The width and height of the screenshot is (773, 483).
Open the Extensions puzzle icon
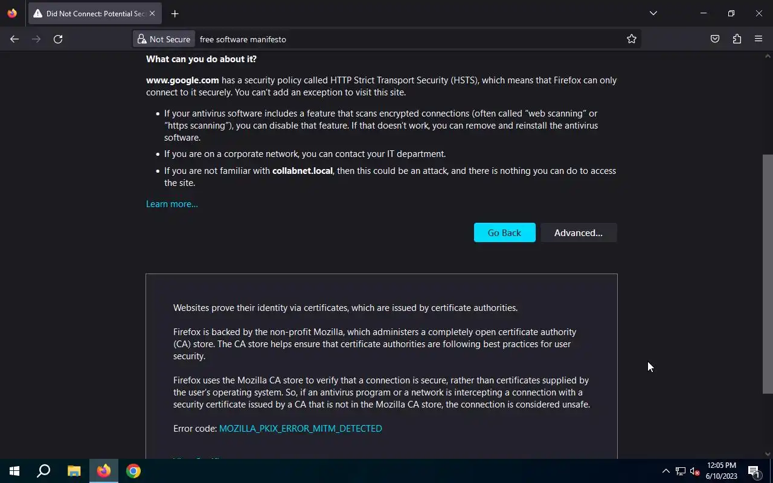(737, 39)
